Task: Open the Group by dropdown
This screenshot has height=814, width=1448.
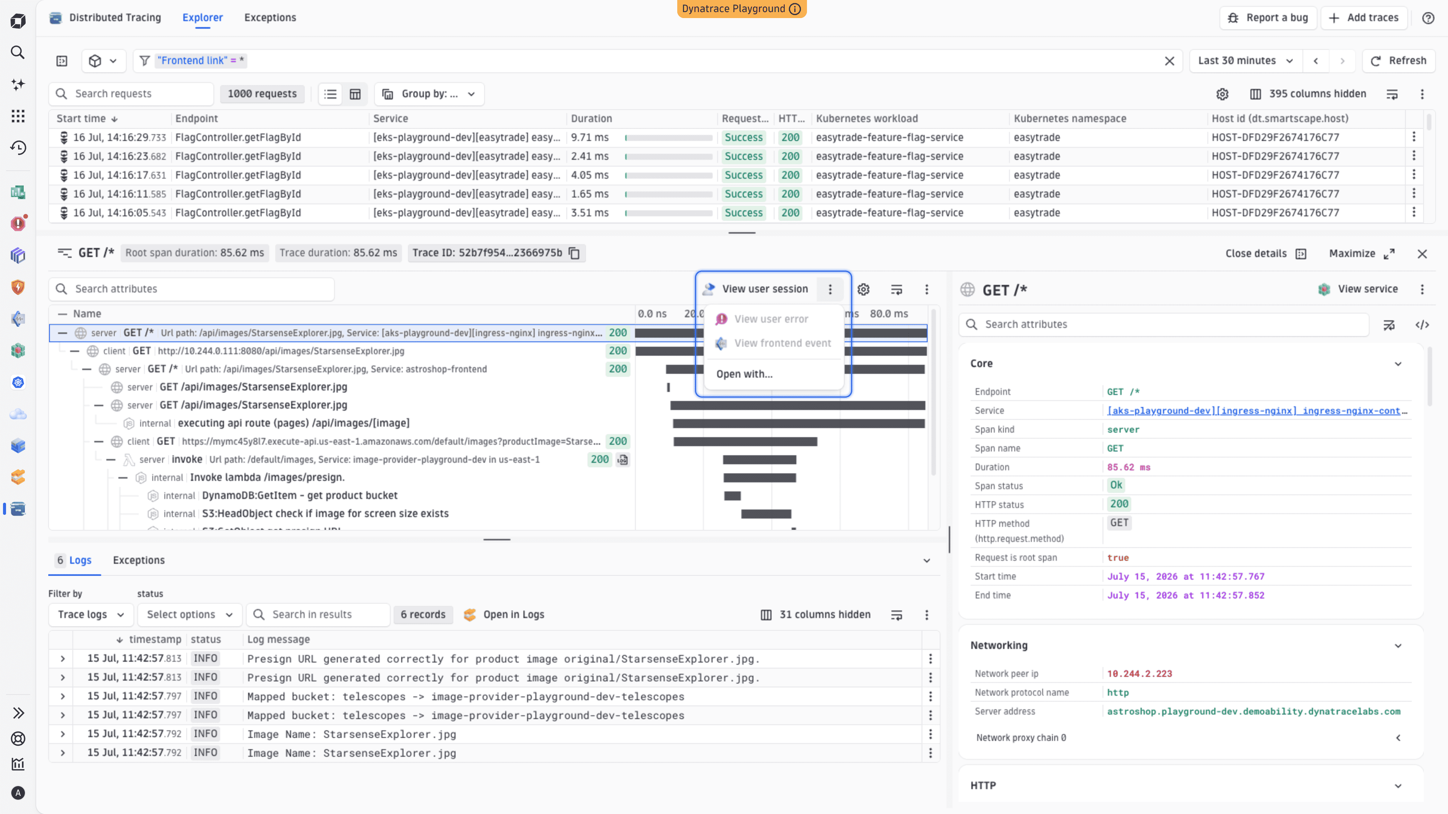Action: coord(429,94)
